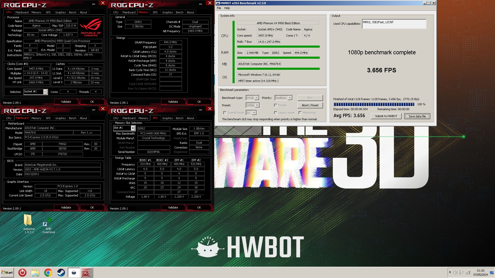Click the green RAM info status bar
This screenshot has width=495, height=278.
(278, 58)
